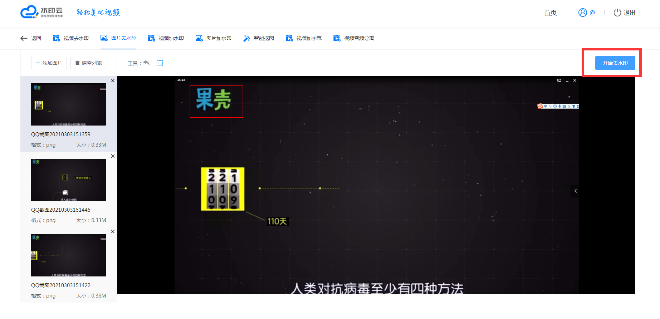
Task: Click the 清空列表 button
Action: click(x=88, y=63)
